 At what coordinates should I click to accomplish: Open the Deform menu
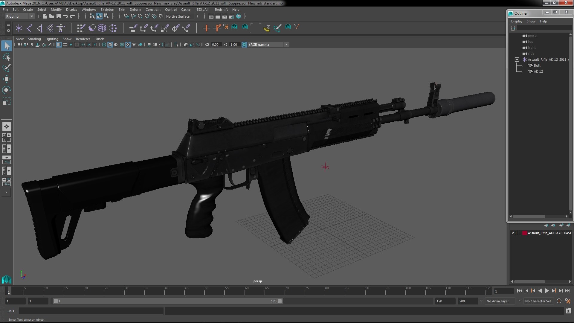click(x=135, y=10)
